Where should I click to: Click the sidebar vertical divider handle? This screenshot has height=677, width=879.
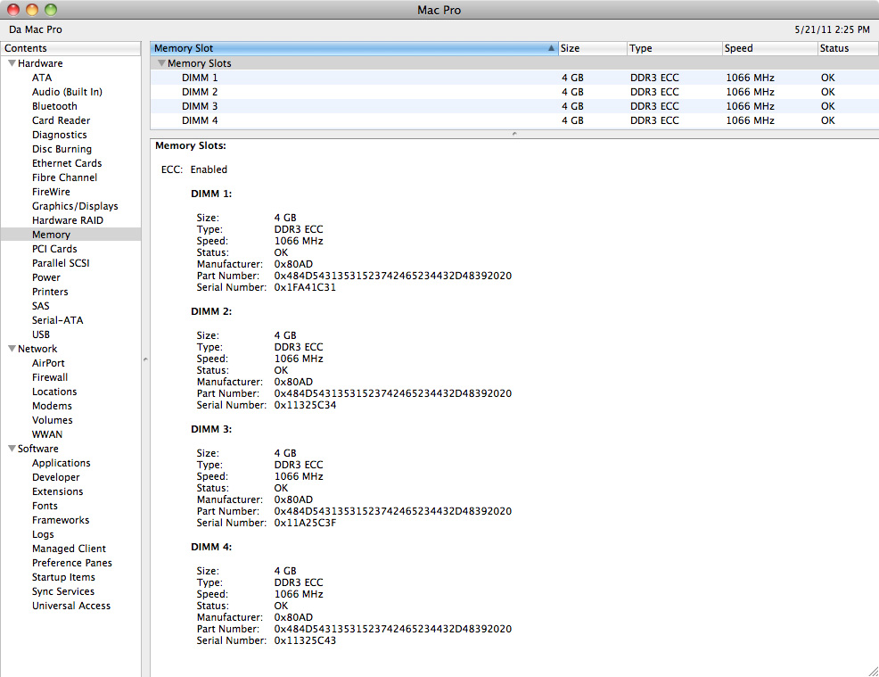tap(145, 359)
